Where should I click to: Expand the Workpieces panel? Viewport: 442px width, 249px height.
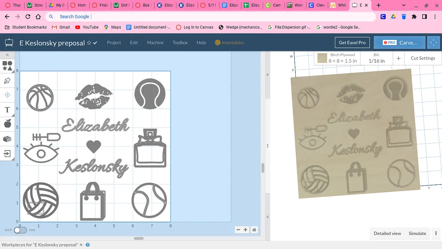81,245
